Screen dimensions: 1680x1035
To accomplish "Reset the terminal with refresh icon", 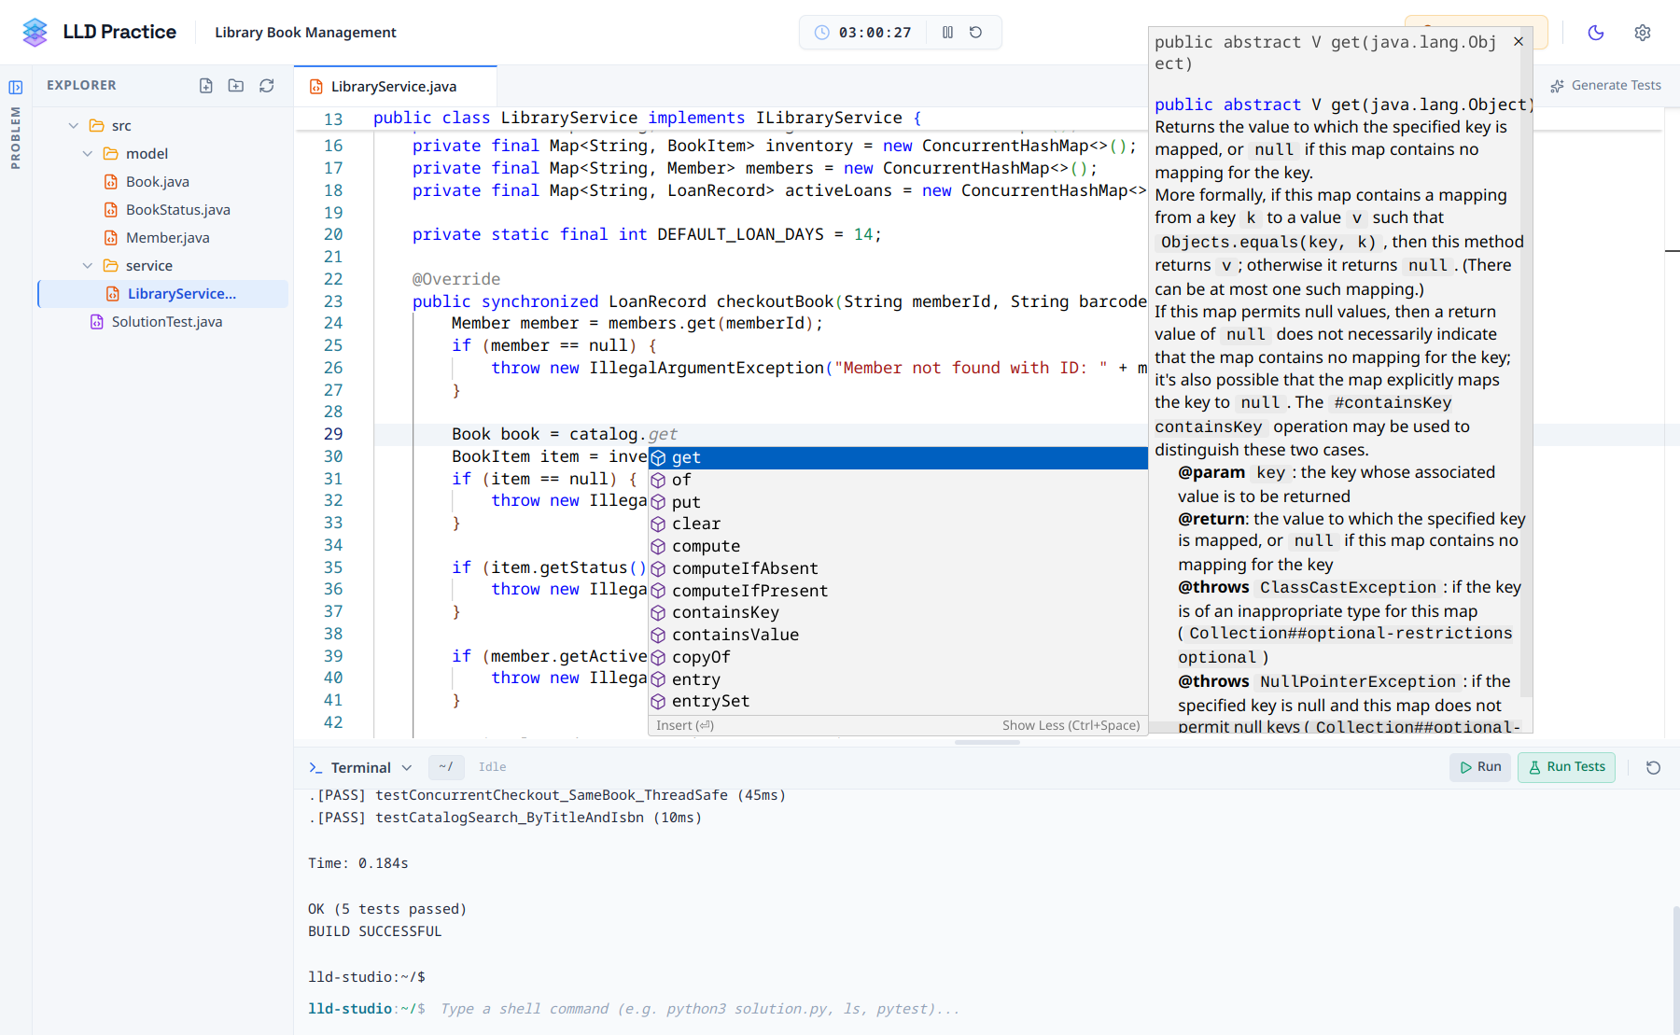I will pos(1653,767).
